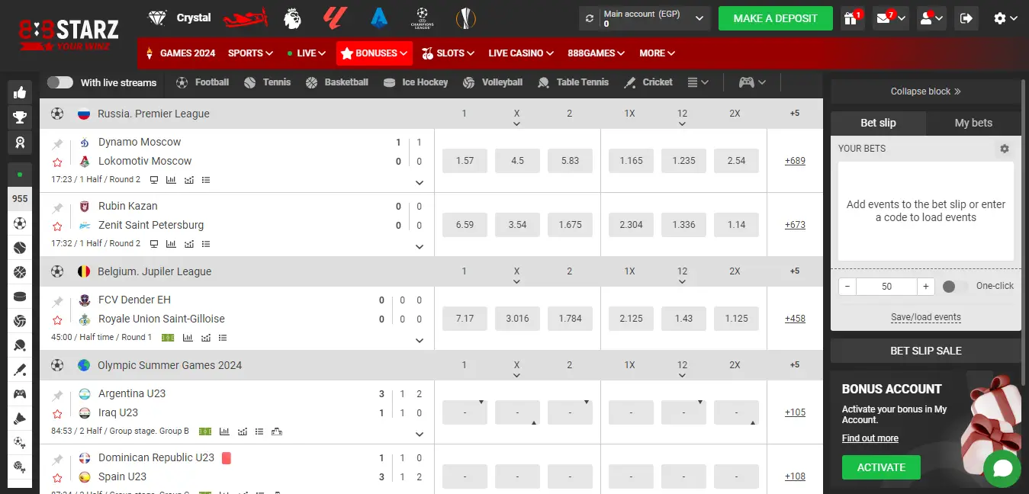Open the bet slip settings gear
Viewport: 1029px width, 494px height.
click(x=1004, y=149)
